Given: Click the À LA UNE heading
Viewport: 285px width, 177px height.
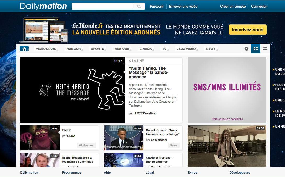Looking at the screenshot, I should 136,61.
